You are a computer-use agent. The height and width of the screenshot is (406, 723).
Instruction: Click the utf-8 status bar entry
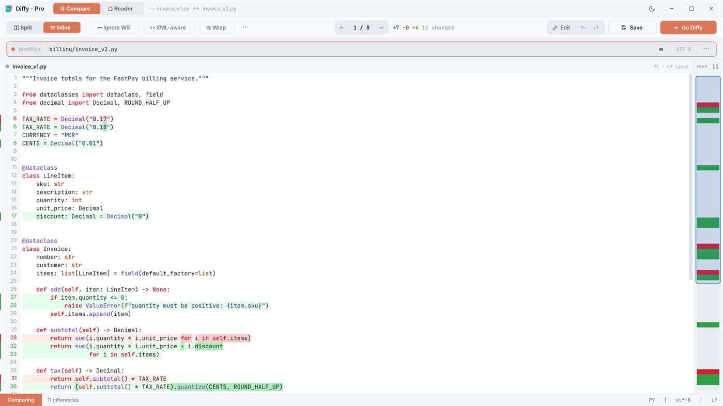click(683, 400)
